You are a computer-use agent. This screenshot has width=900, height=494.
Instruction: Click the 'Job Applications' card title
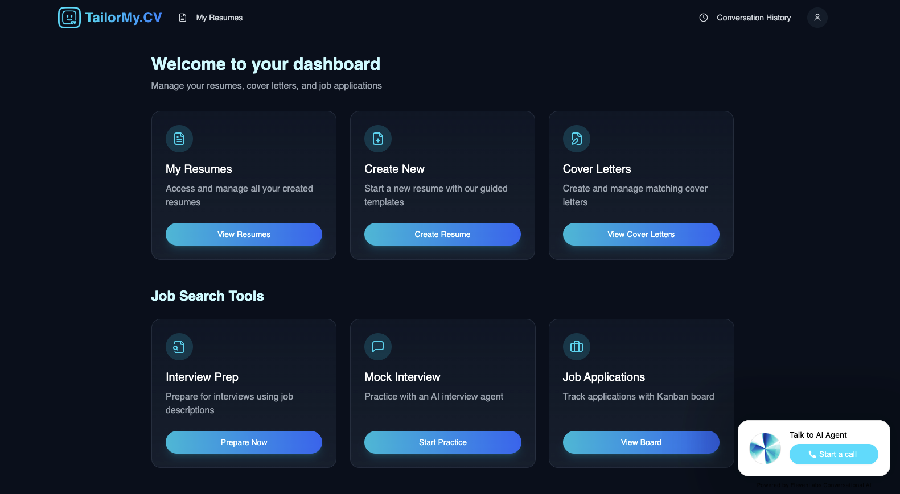[604, 377]
